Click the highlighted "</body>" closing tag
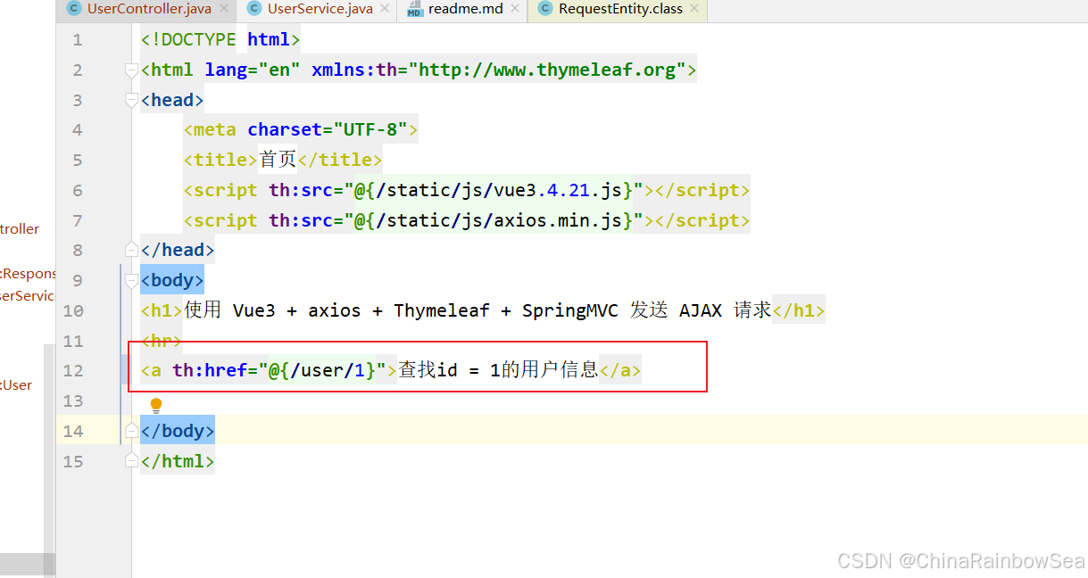Screen dimensions: 1088x578 click(178, 430)
